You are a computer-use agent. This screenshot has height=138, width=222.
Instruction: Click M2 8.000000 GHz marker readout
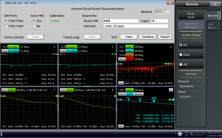tap(155, 118)
